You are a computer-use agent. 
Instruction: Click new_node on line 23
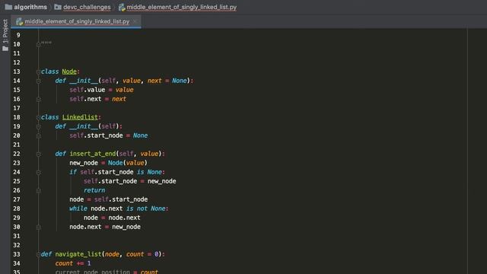(84, 163)
